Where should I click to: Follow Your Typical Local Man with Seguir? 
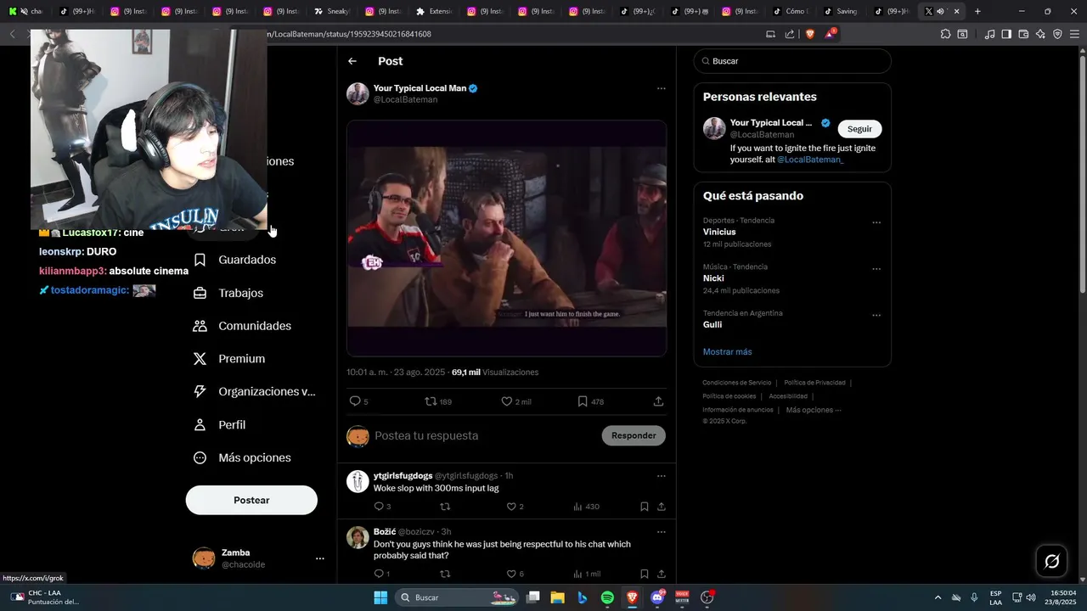(859, 129)
